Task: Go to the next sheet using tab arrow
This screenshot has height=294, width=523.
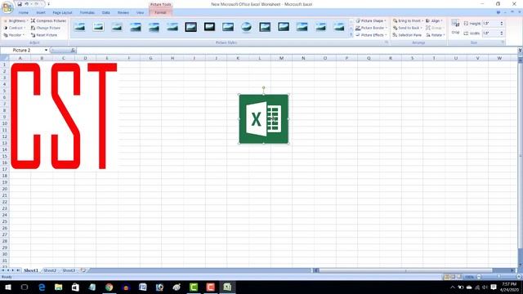Action: pyautogui.click(x=13, y=270)
